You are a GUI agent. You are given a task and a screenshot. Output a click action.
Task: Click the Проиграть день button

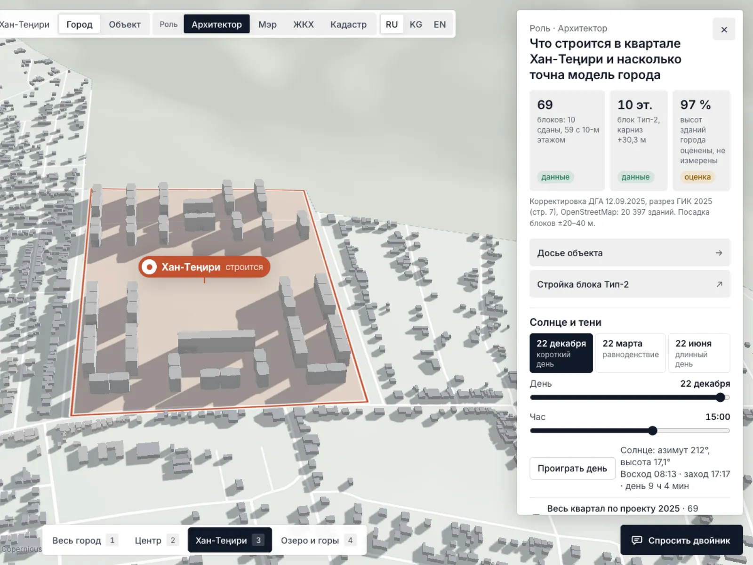[572, 468]
